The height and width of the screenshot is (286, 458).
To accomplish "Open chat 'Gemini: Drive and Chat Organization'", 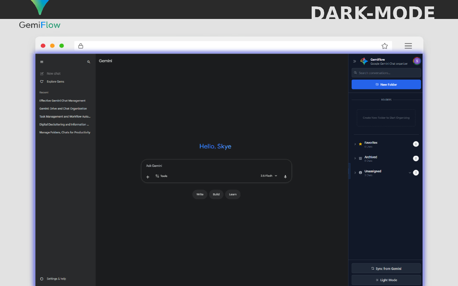I will point(63,108).
